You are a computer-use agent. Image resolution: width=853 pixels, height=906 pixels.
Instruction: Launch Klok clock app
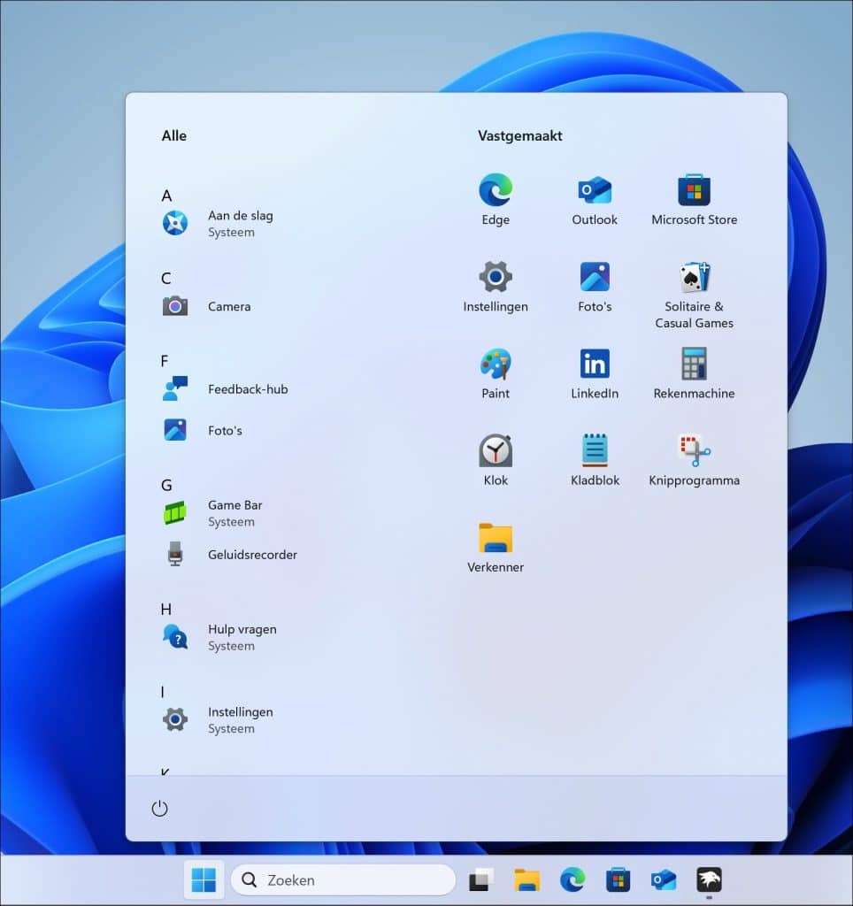pyautogui.click(x=496, y=460)
